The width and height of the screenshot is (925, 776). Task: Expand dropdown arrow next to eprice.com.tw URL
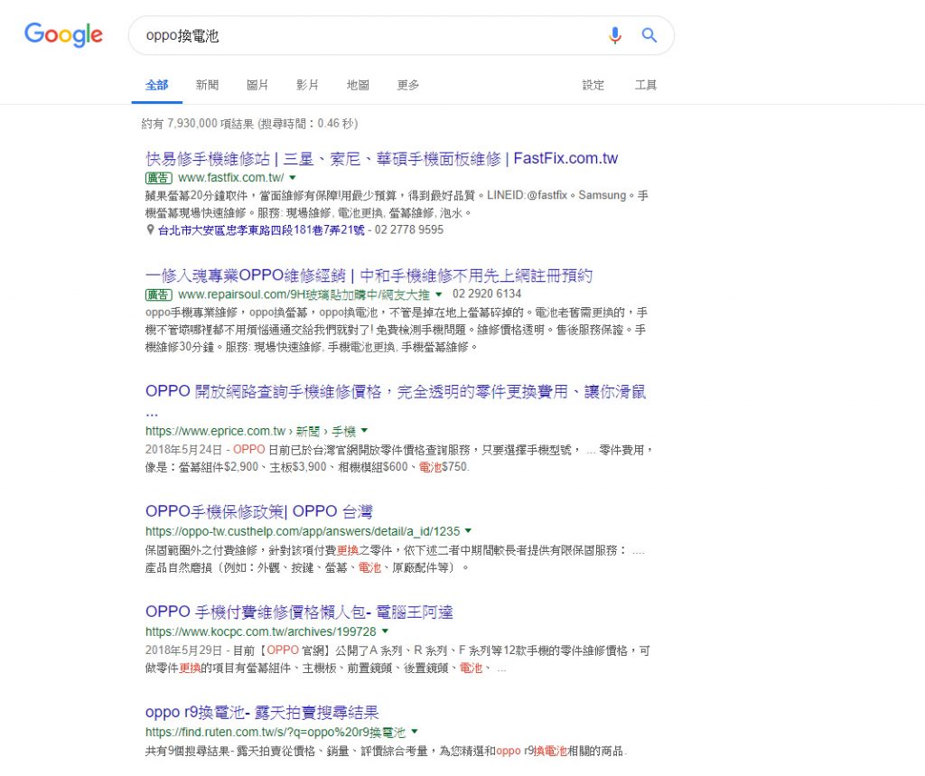pyautogui.click(x=364, y=430)
